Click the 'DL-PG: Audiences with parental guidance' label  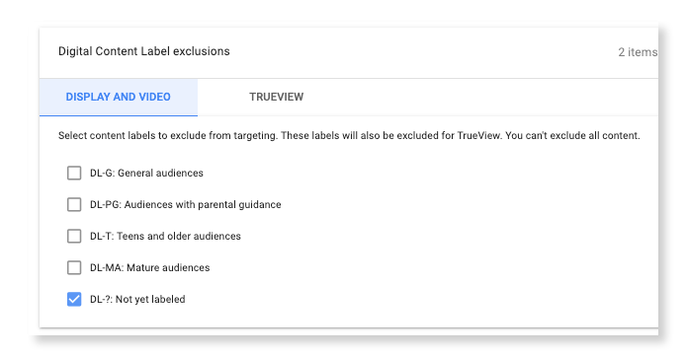pyautogui.click(x=185, y=204)
